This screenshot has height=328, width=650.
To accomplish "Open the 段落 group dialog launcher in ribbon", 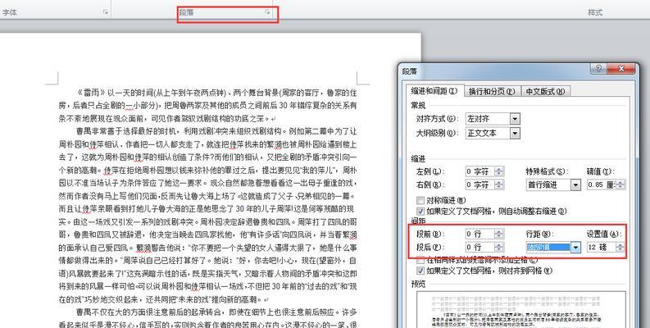I will [267, 12].
